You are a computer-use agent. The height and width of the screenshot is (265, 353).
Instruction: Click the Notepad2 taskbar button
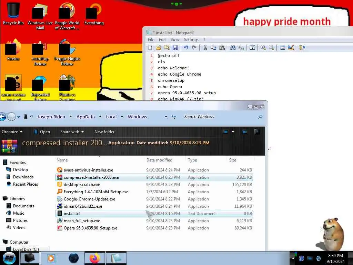[116, 258]
